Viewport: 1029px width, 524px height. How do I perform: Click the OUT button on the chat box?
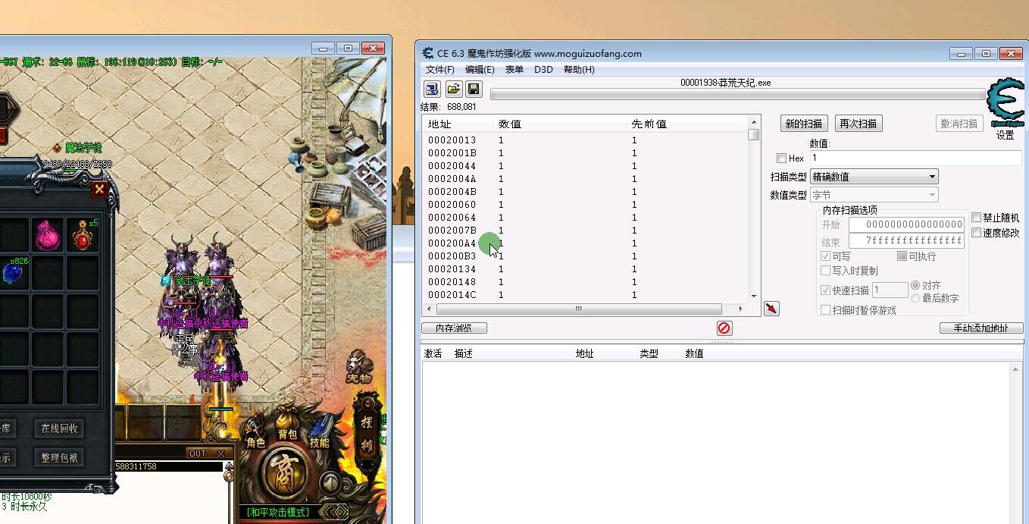point(198,453)
